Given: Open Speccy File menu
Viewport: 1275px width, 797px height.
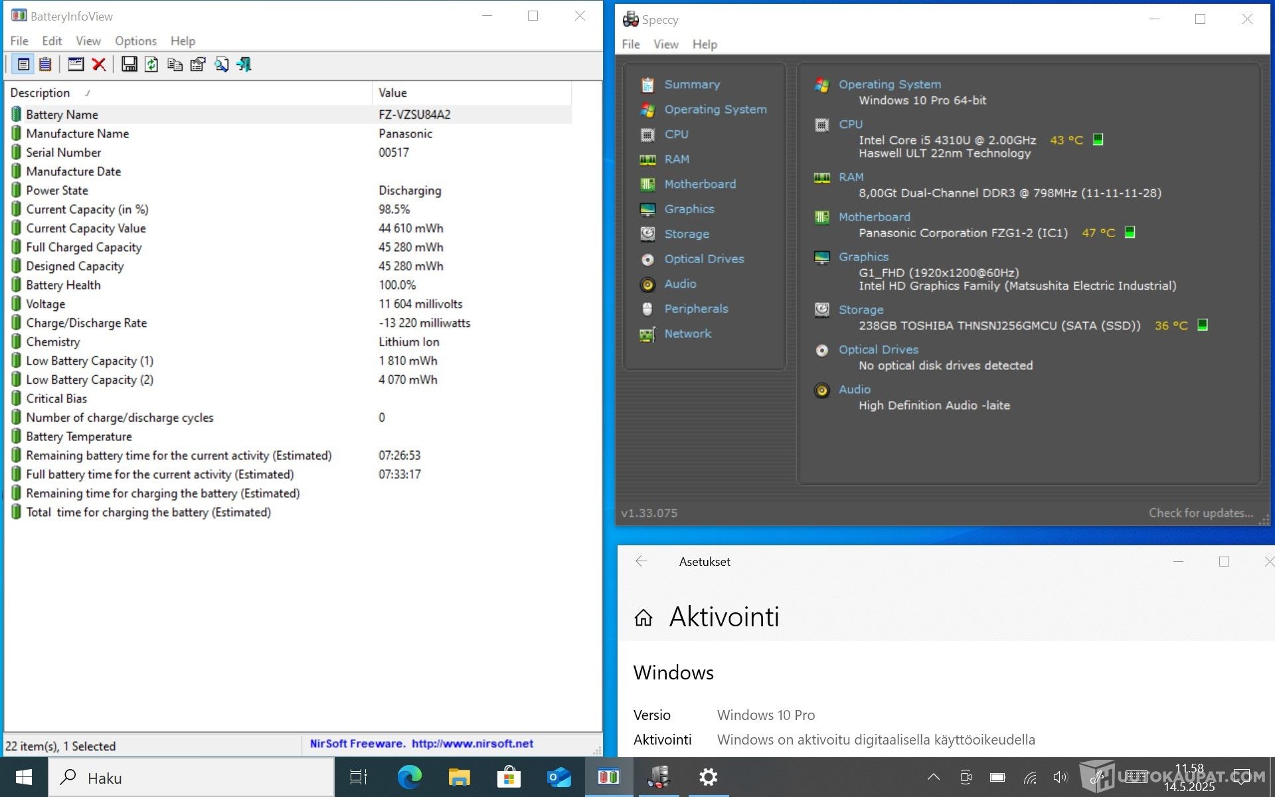Looking at the screenshot, I should click(x=631, y=44).
